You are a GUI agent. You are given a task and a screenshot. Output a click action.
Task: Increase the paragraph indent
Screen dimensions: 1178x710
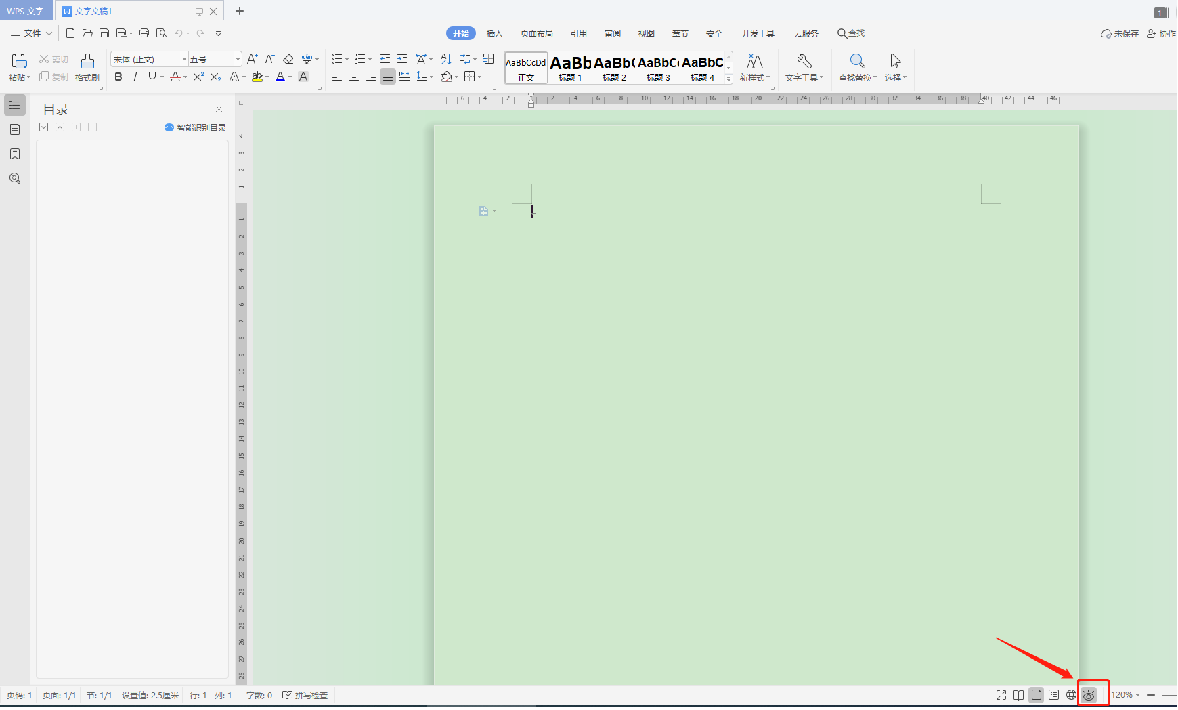pyautogui.click(x=402, y=59)
